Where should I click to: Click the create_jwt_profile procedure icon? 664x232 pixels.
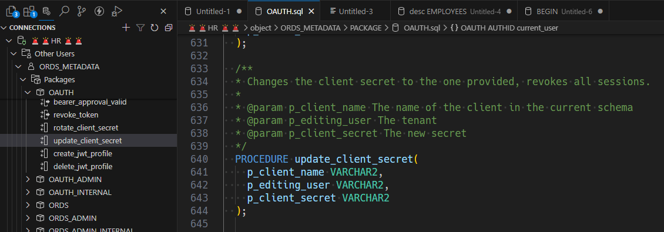[x=44, y=154]
